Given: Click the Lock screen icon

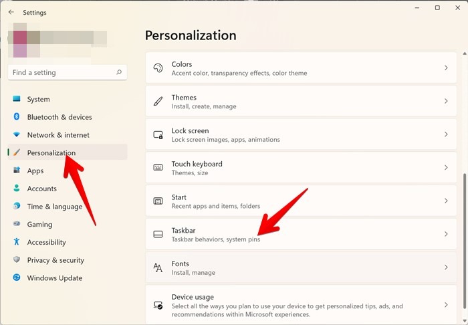Looking at the screenshot, I should coord(158,134).
